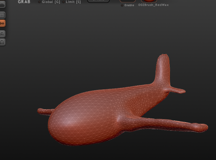Click the 00ZBrush_RedWax material name

point(153,5)
